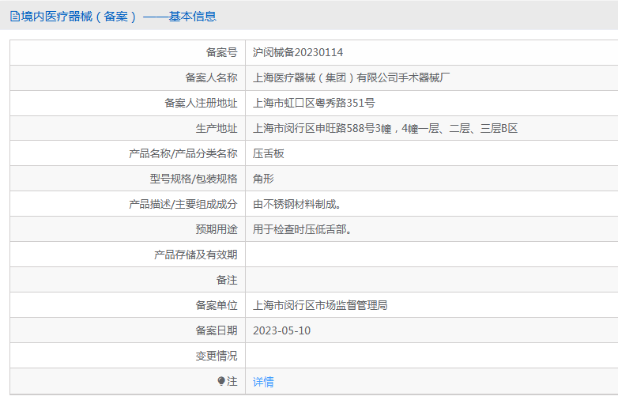Click label 产品名称/产品分类名称
Image resolution: width=618 pixels, height=400 pixels.
click(x=183, y=153)
